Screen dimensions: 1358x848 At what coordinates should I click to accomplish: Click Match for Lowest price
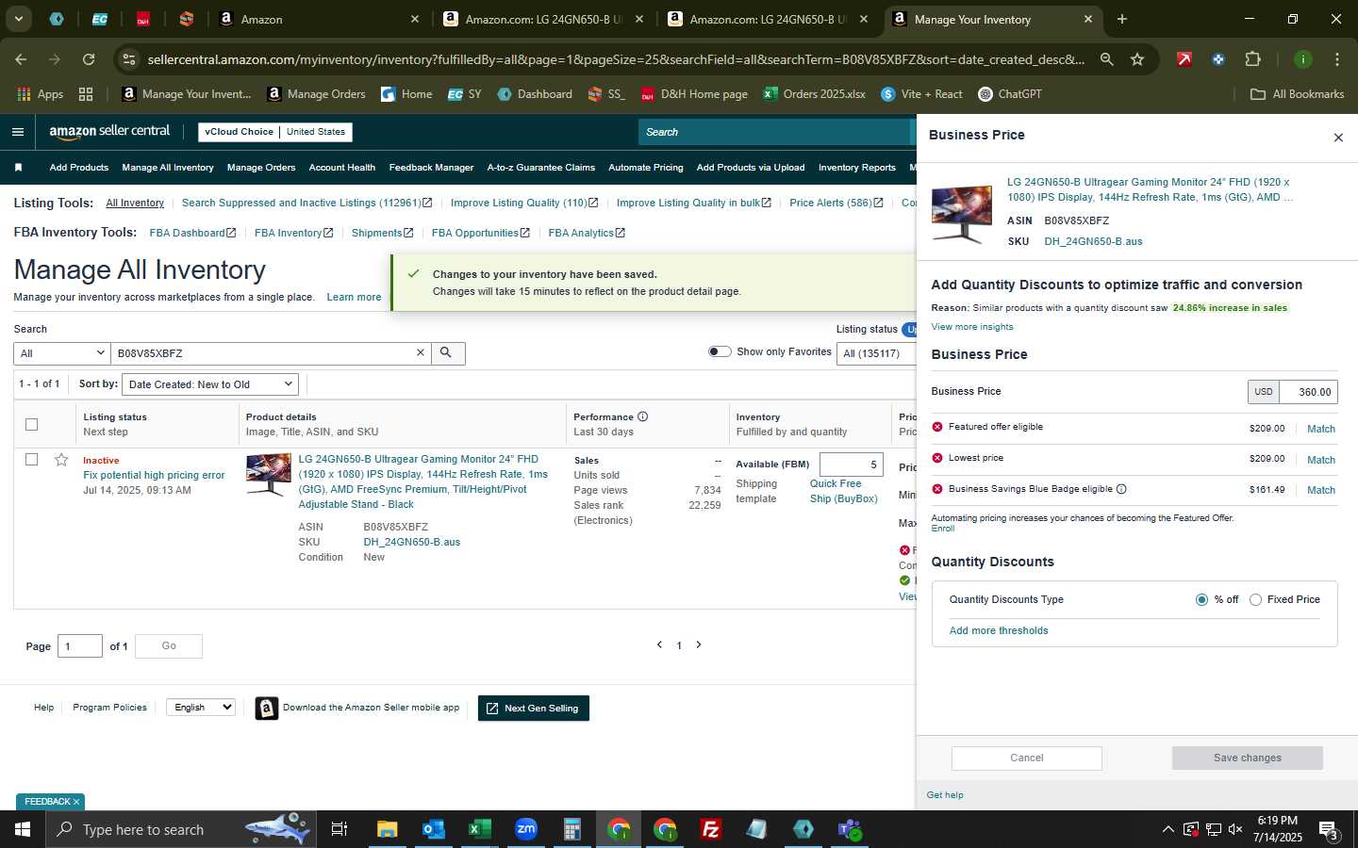click(x=1320, y=460)
